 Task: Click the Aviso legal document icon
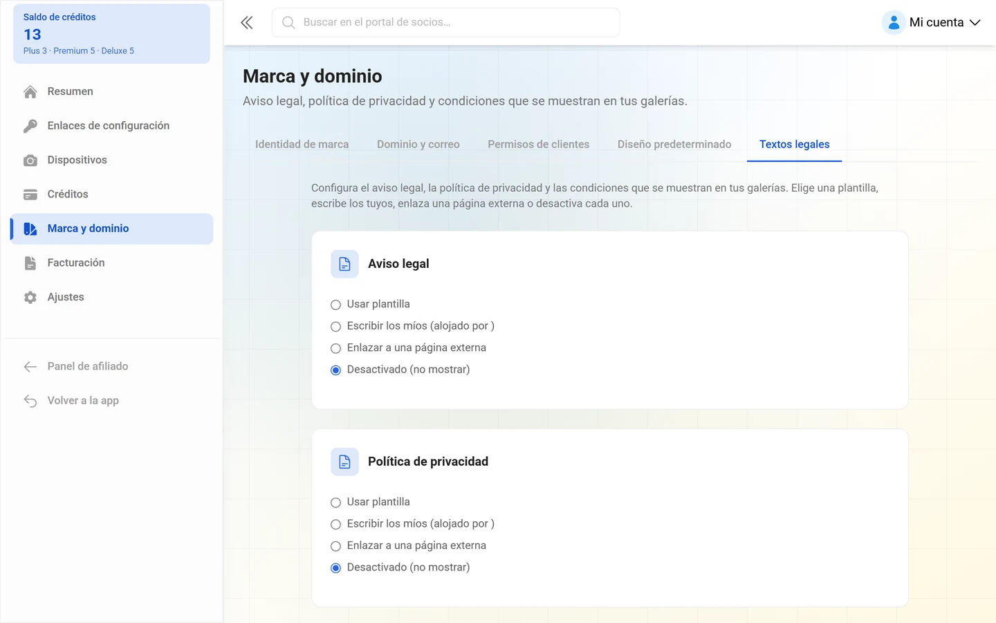[344, 264]
